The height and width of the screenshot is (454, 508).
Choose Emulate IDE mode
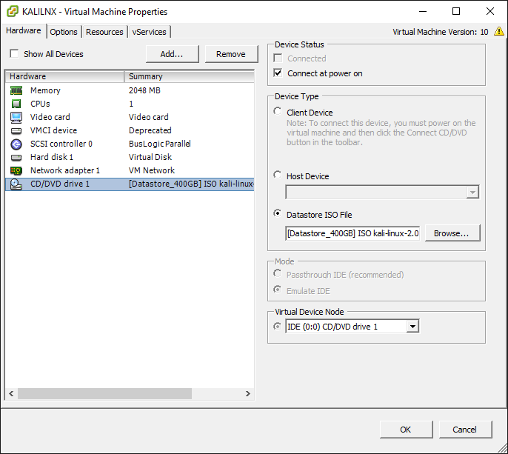coord(277,290)
